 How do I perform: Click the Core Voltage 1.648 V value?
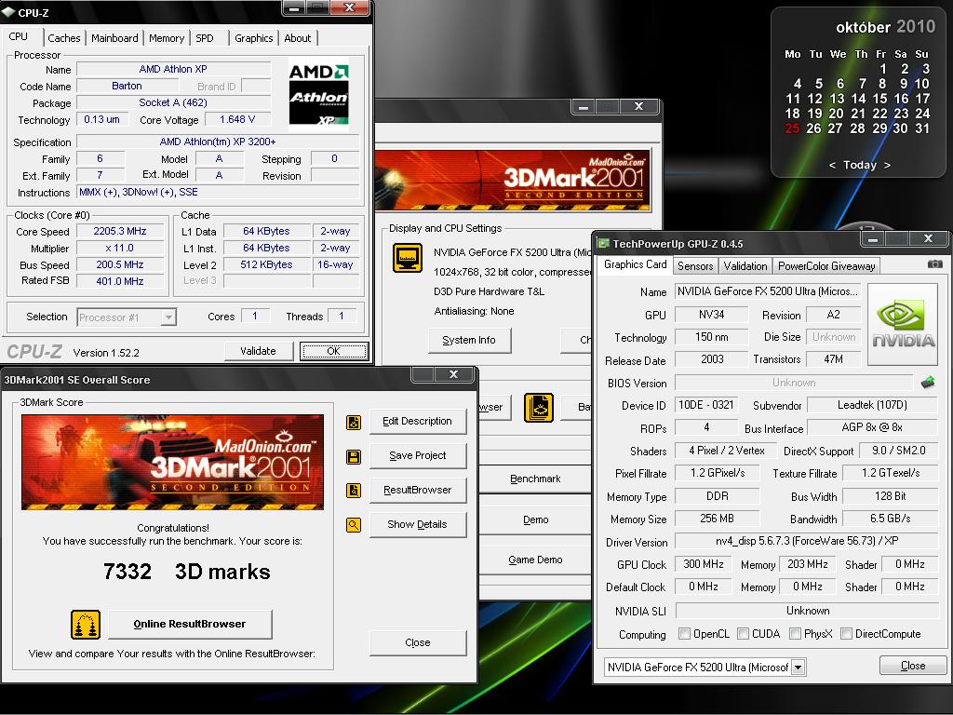click(237, 119)
